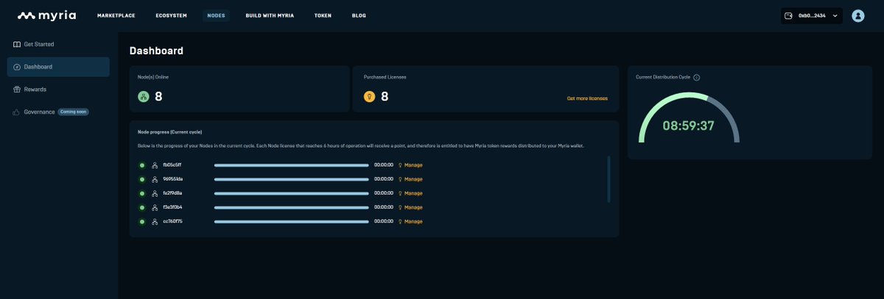Click status dot for node 969551da
This screenshot has height=299, width=884.
(x=142, y=179)
